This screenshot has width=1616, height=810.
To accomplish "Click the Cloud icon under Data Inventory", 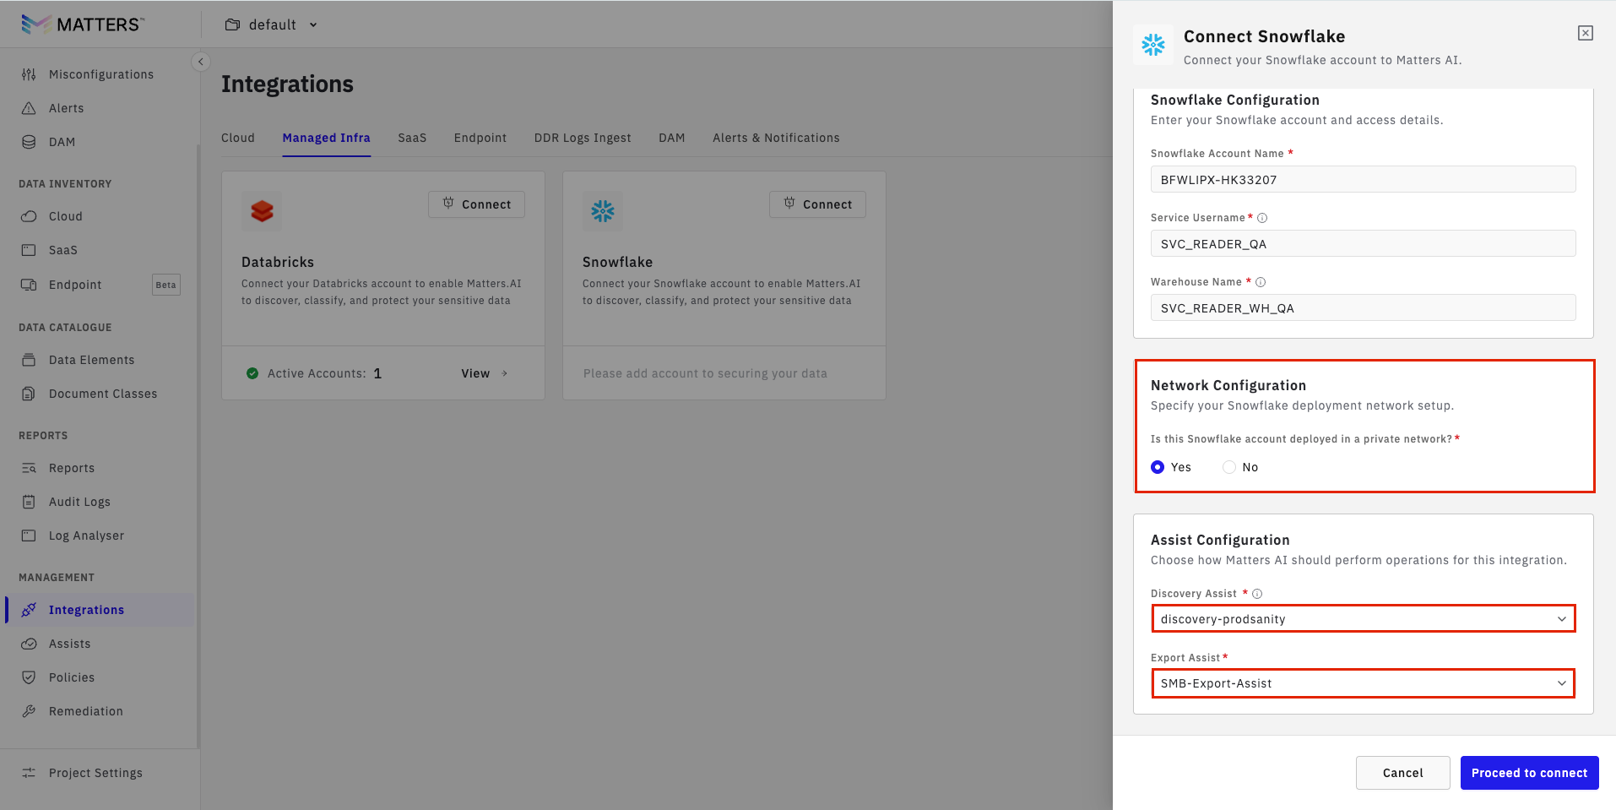I will pyautogui.click(x=29, y=216).
